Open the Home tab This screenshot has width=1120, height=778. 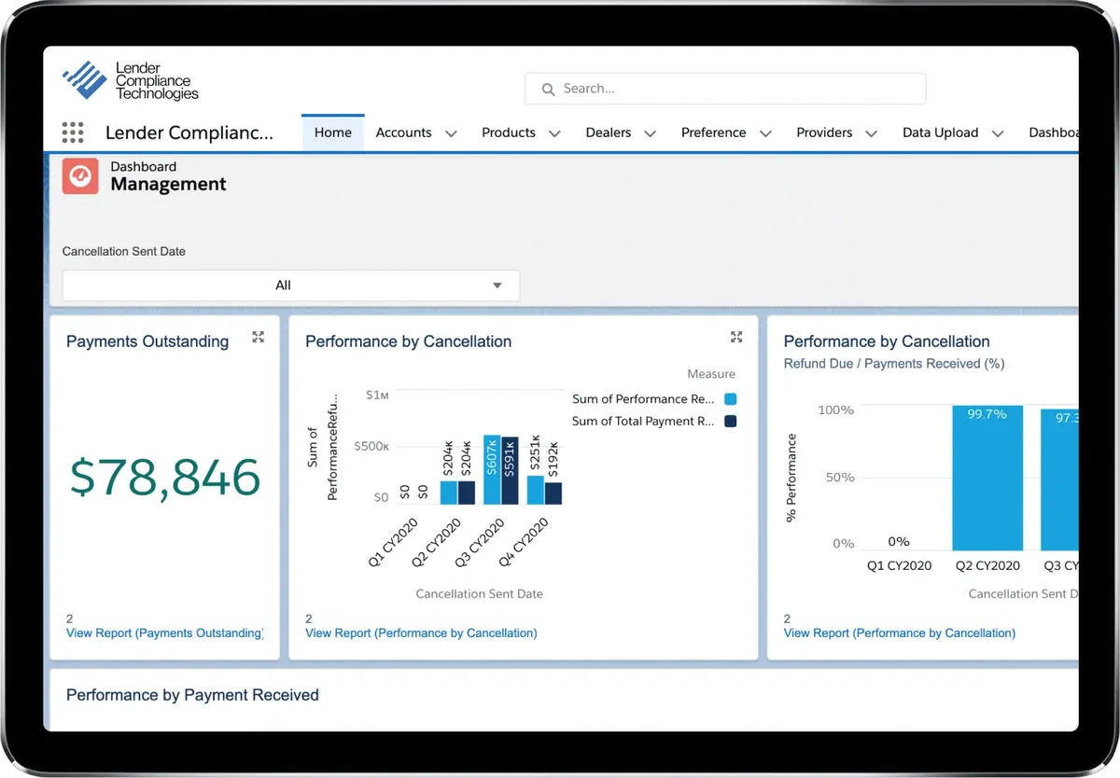(333, 132)
